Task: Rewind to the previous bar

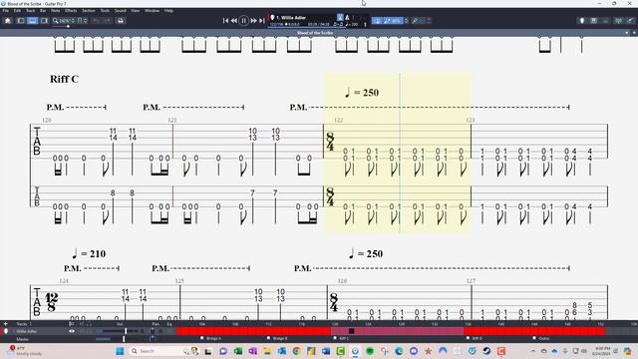Action: click(234, 20)
